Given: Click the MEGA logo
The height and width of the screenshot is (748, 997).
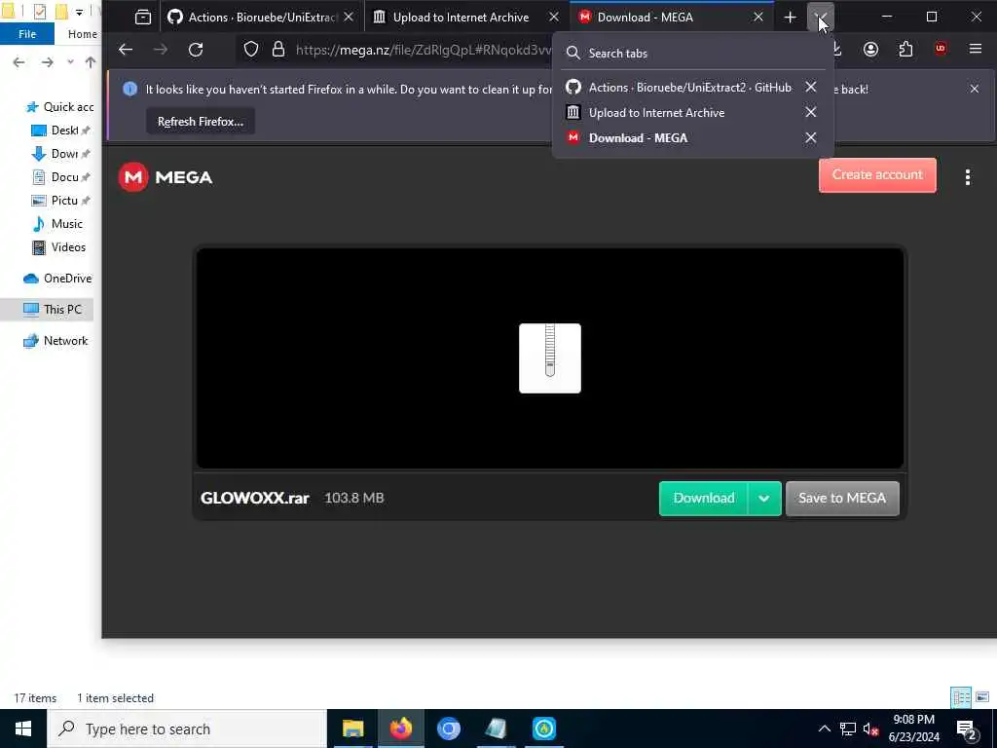Looking at the screenshot, I should pyautogui.click(x=166, y=177).
